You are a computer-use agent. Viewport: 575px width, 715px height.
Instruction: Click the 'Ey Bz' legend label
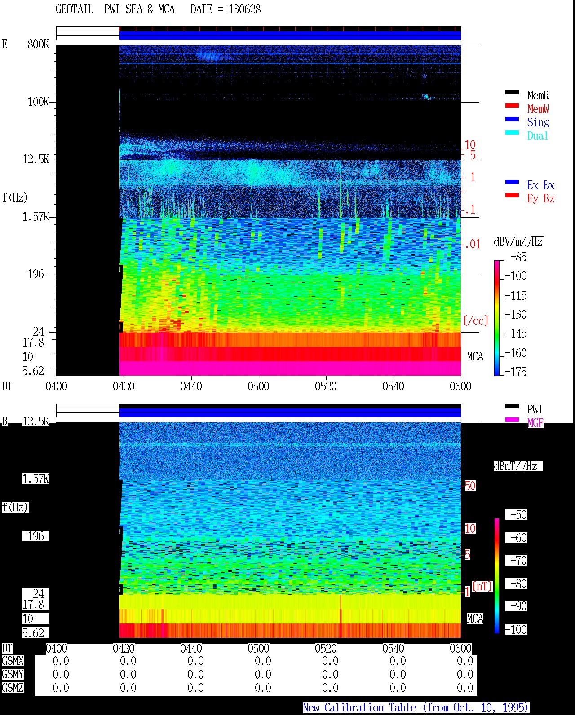541,198
